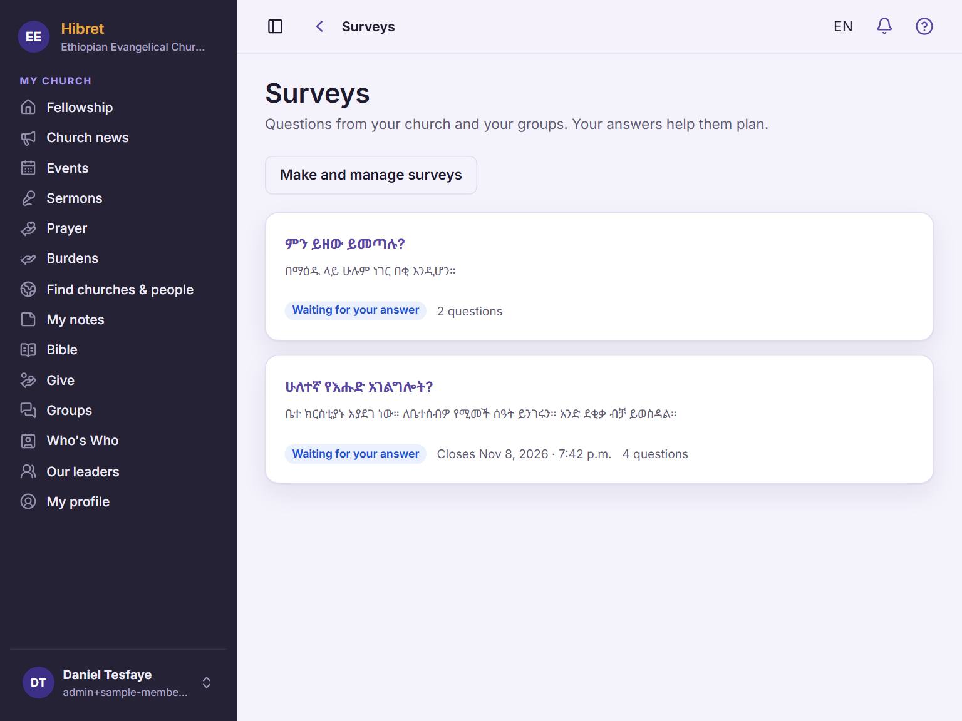Image resolution: width=962 pixels, height=721 pixels.
Task: Open notifications with the bell icon
Action: pyautogui.click(x=884, y=26)
